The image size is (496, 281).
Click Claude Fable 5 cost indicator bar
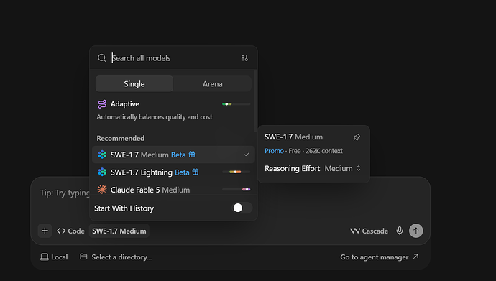pyautogui.click(x=236, y=189)
